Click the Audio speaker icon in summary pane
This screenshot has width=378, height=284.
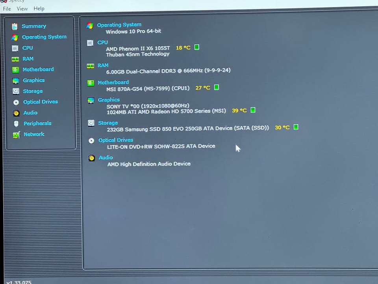click(92, 158)
